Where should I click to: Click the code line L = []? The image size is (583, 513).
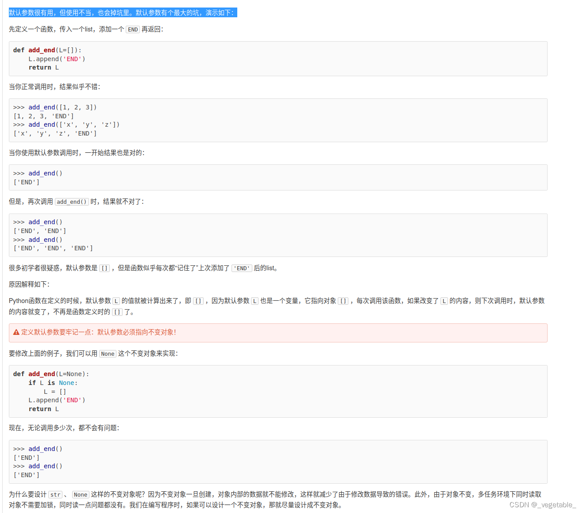pyautogui.click(x=55, y=392)
